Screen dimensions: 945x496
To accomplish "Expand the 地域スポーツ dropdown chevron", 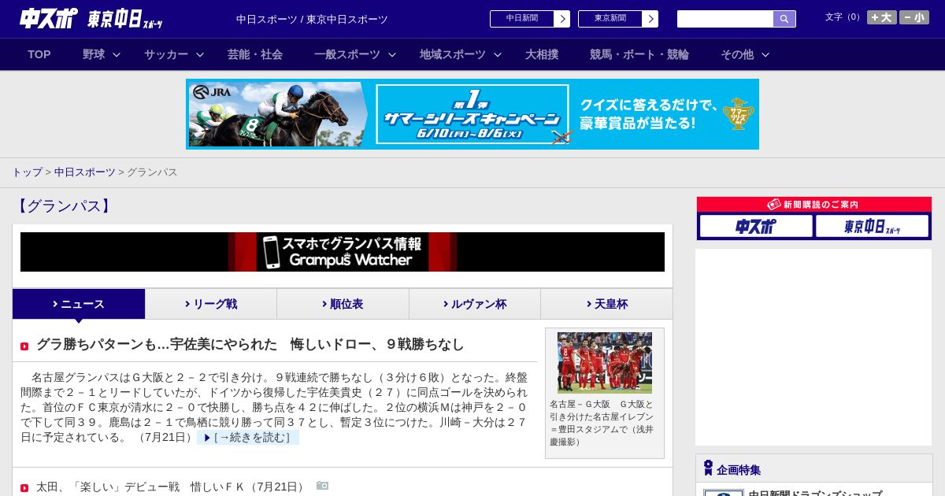I will (x=498, y=54).
